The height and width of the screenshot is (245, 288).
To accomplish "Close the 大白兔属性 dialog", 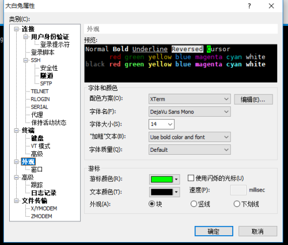I will [x=271, y=6].
